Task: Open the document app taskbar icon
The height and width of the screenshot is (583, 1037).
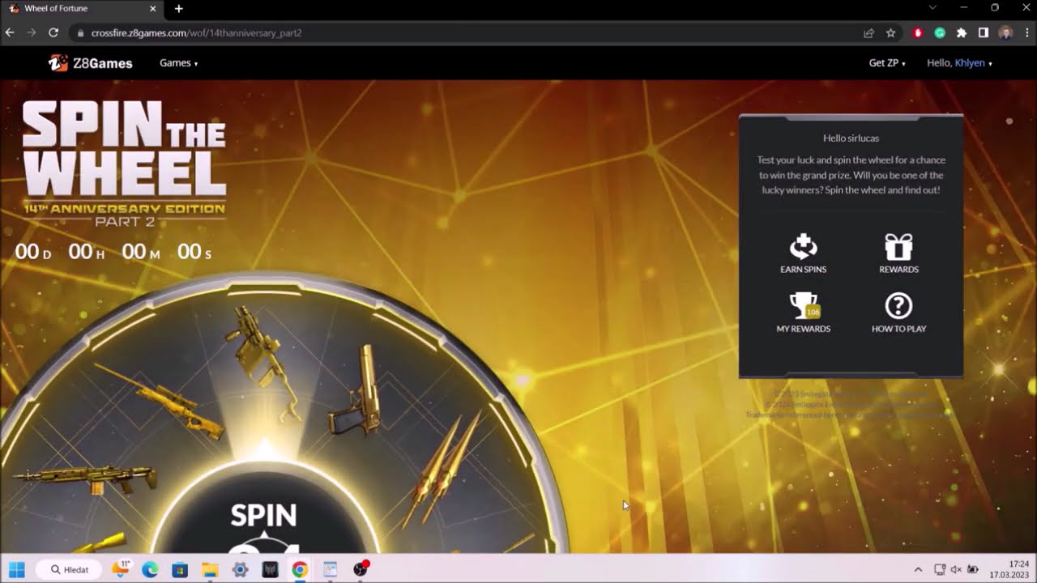Action: click(330, 570)
